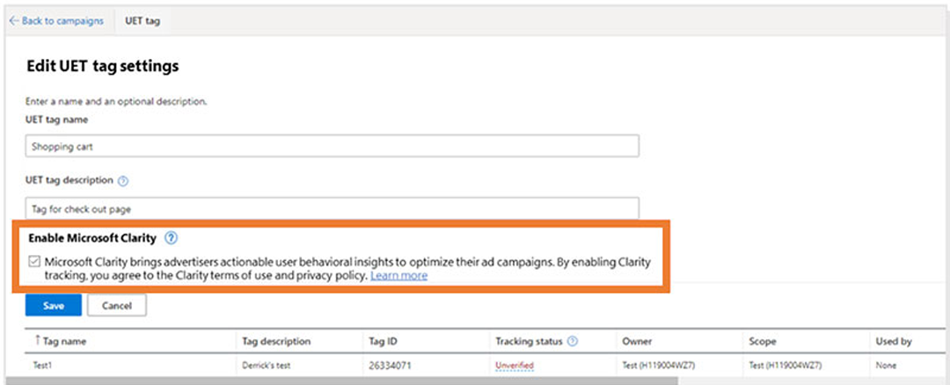Click sort arrow on Tag name column
950x385 pixels.
coord(37,341)
